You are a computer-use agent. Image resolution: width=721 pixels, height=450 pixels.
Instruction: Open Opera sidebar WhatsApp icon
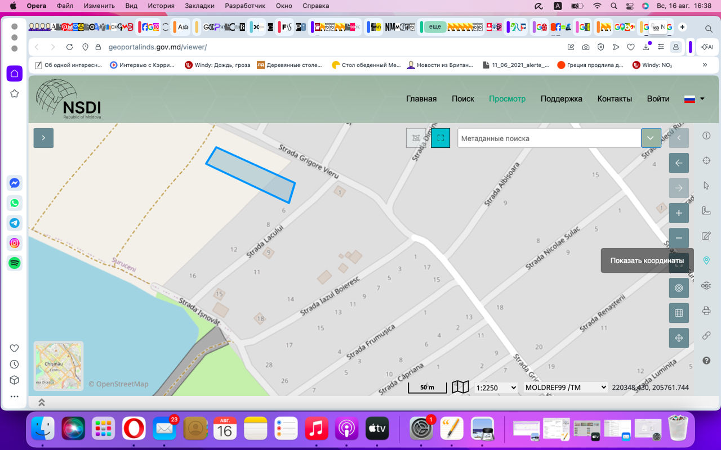tap(15, 203)
